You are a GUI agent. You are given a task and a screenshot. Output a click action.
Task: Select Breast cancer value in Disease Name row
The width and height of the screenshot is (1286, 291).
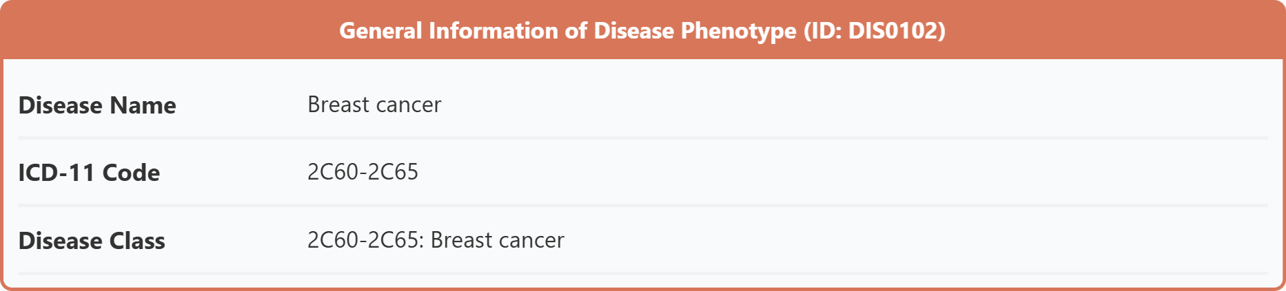click(374, 105)
